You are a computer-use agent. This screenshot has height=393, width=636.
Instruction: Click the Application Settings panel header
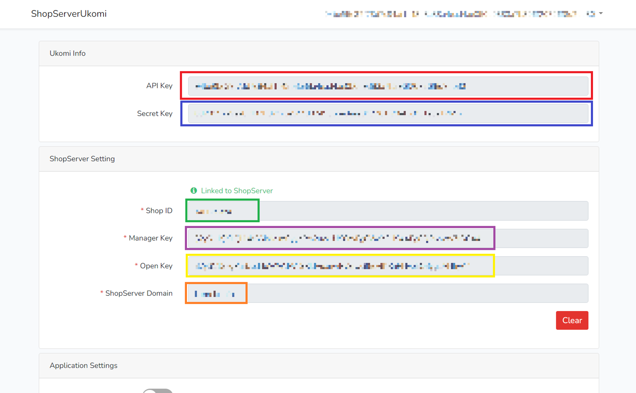[83, 365]
